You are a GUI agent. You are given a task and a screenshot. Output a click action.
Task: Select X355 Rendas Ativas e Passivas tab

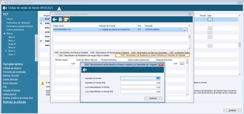(x=110, y=52)
